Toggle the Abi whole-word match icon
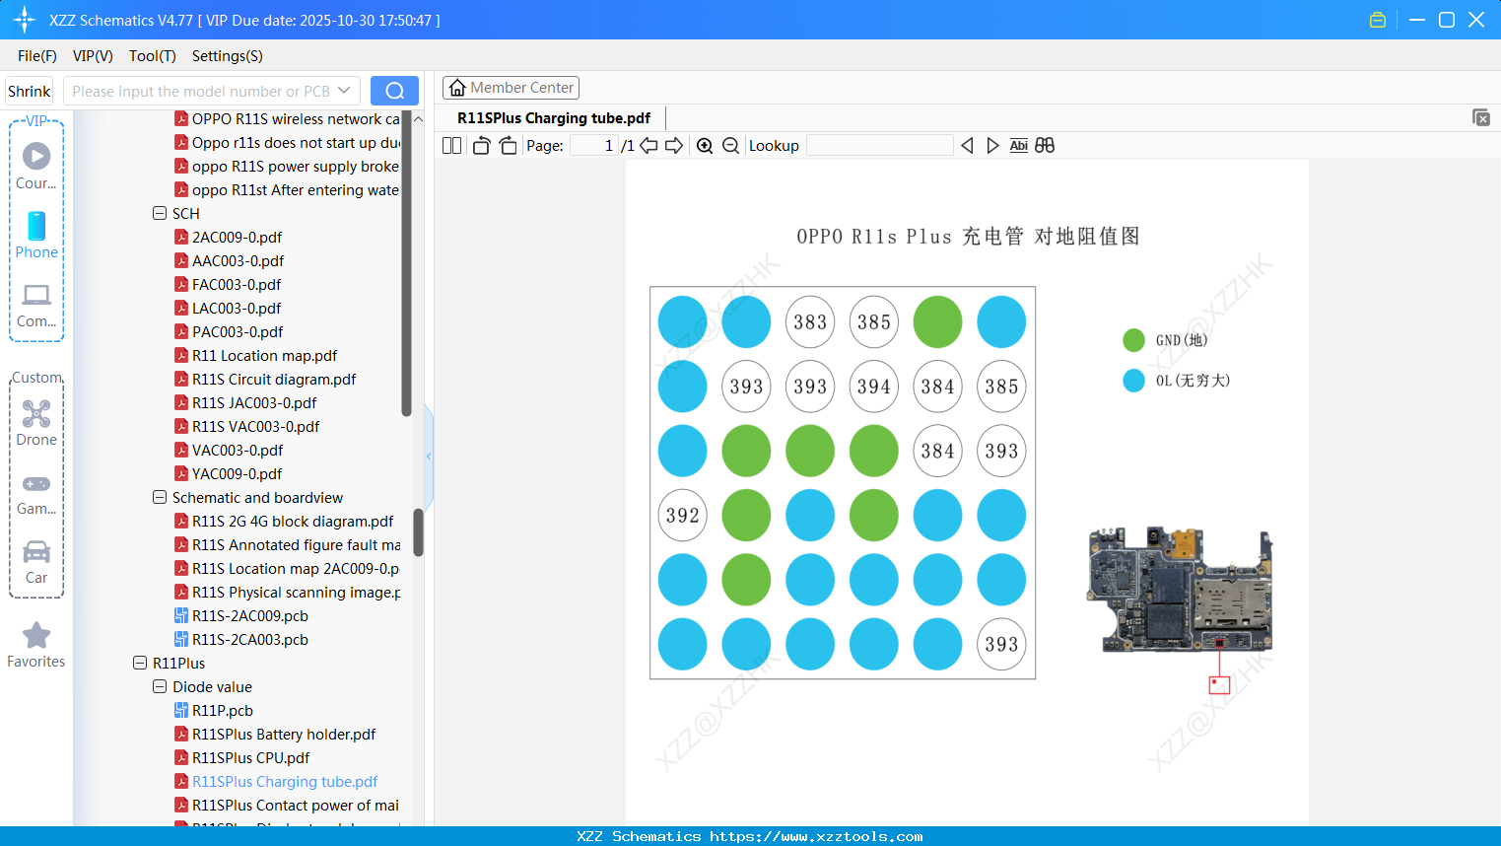The width and height of the screenshot is (1501, 846). pos(1019,146)
